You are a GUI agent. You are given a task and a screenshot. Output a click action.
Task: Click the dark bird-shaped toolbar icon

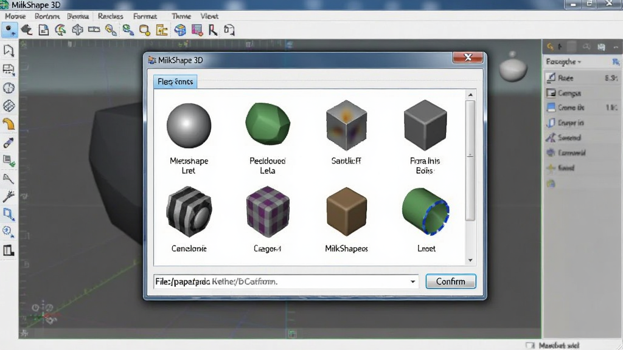tap(27, 30)
